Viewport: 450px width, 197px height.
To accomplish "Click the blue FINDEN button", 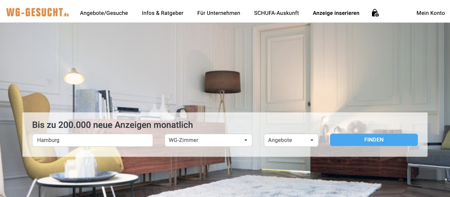I will pyautogui.click(x=374, y=140).
